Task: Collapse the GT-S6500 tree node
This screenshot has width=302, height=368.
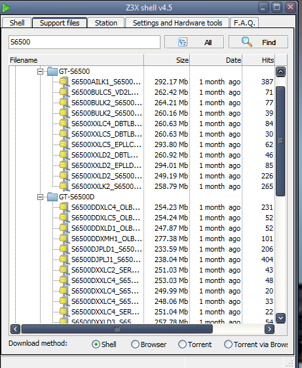Action: [40, 71]
